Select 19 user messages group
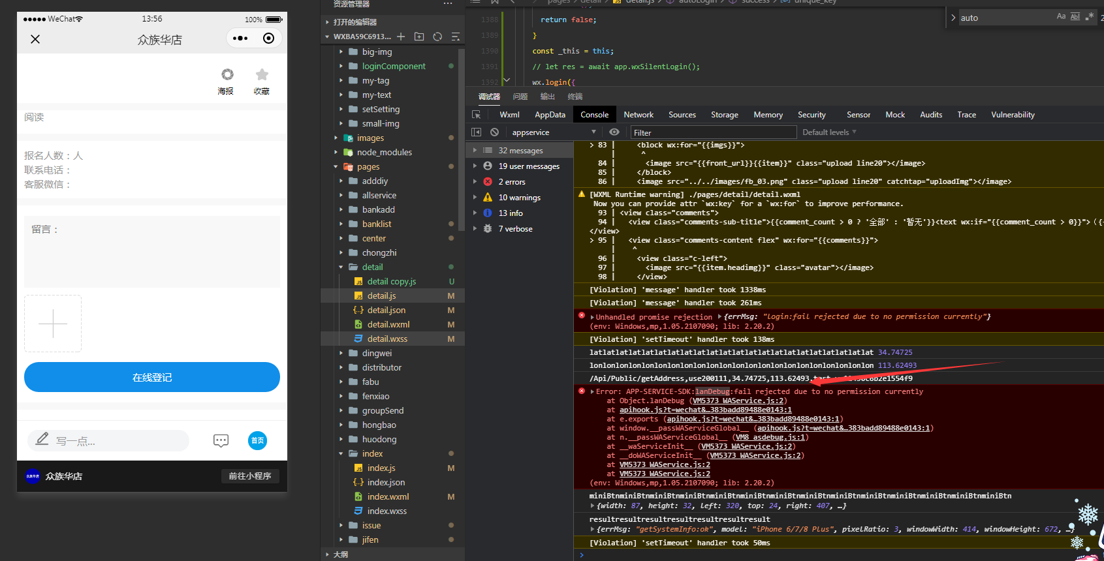Viewport: 1104px width, 561px height. pos(520,166)
